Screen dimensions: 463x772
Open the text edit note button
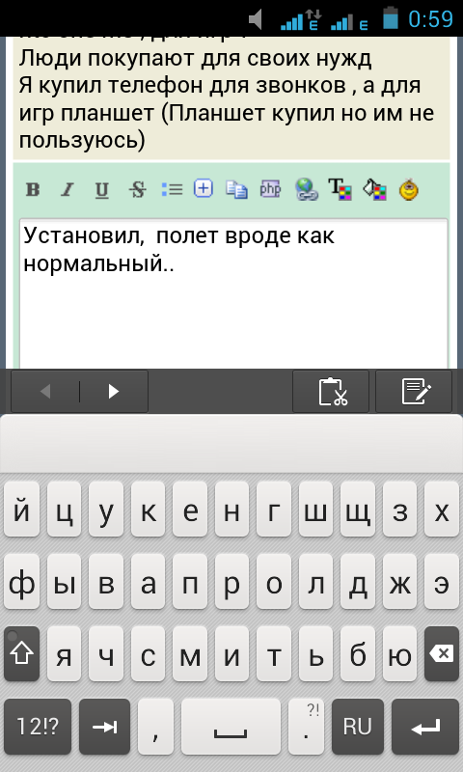coord(414,392)
